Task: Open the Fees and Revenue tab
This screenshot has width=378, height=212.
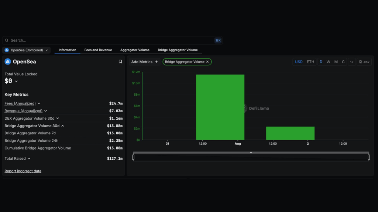Action: 98,50
